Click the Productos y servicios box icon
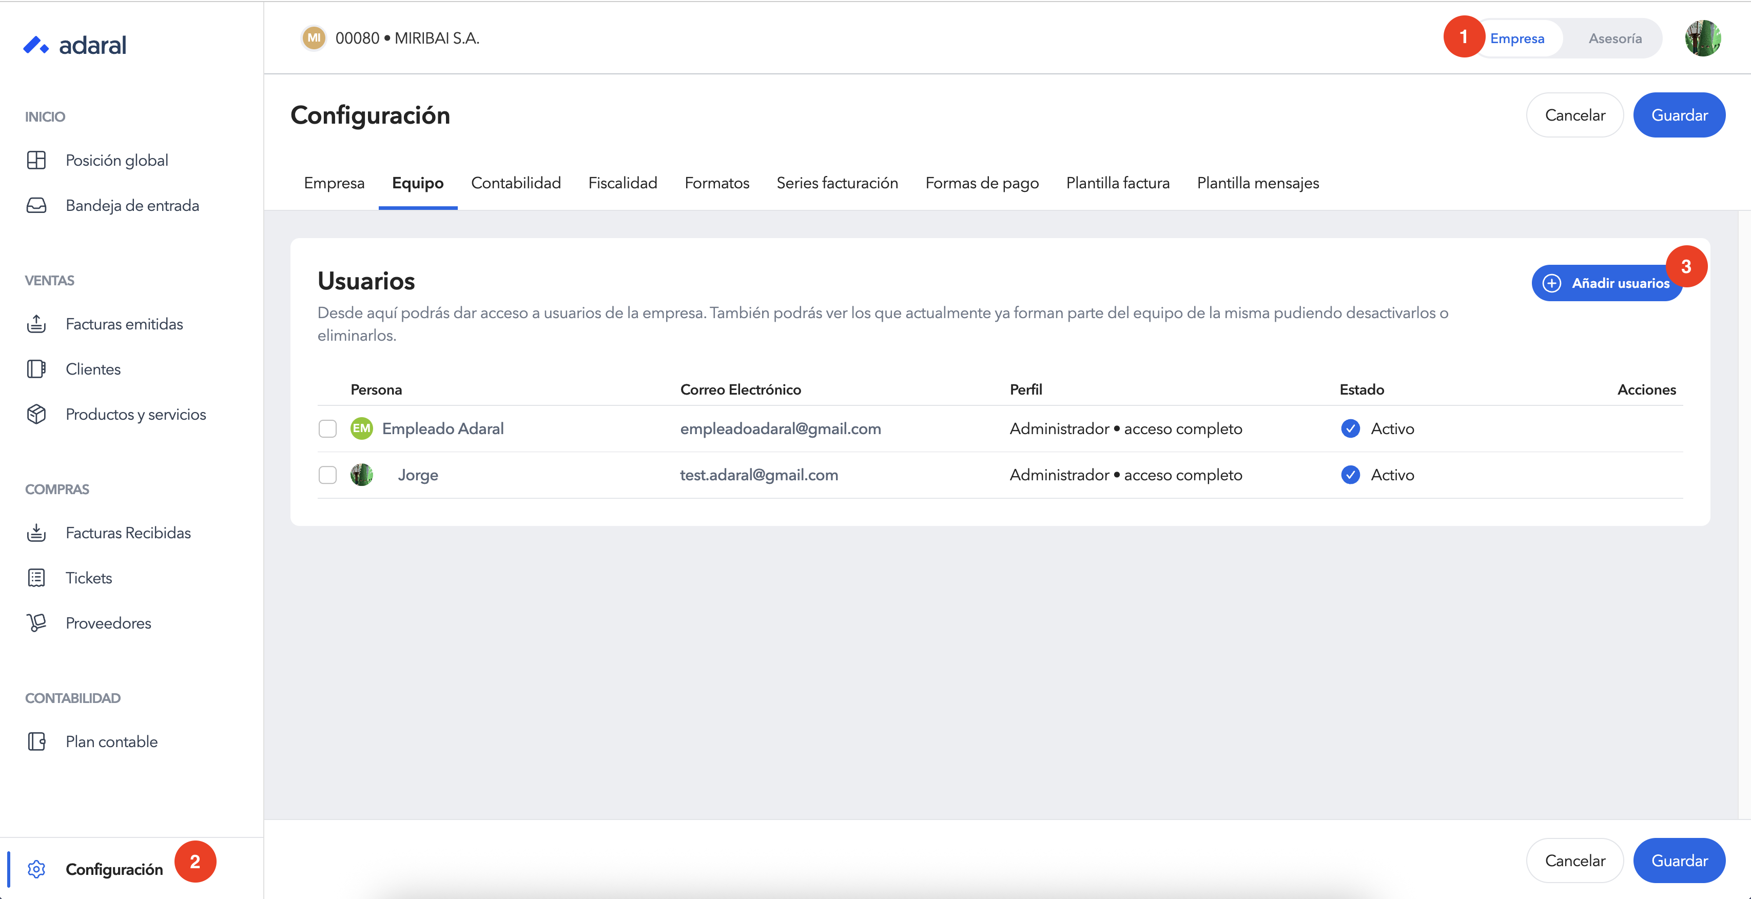1751x899 pixels. point(36,414)
